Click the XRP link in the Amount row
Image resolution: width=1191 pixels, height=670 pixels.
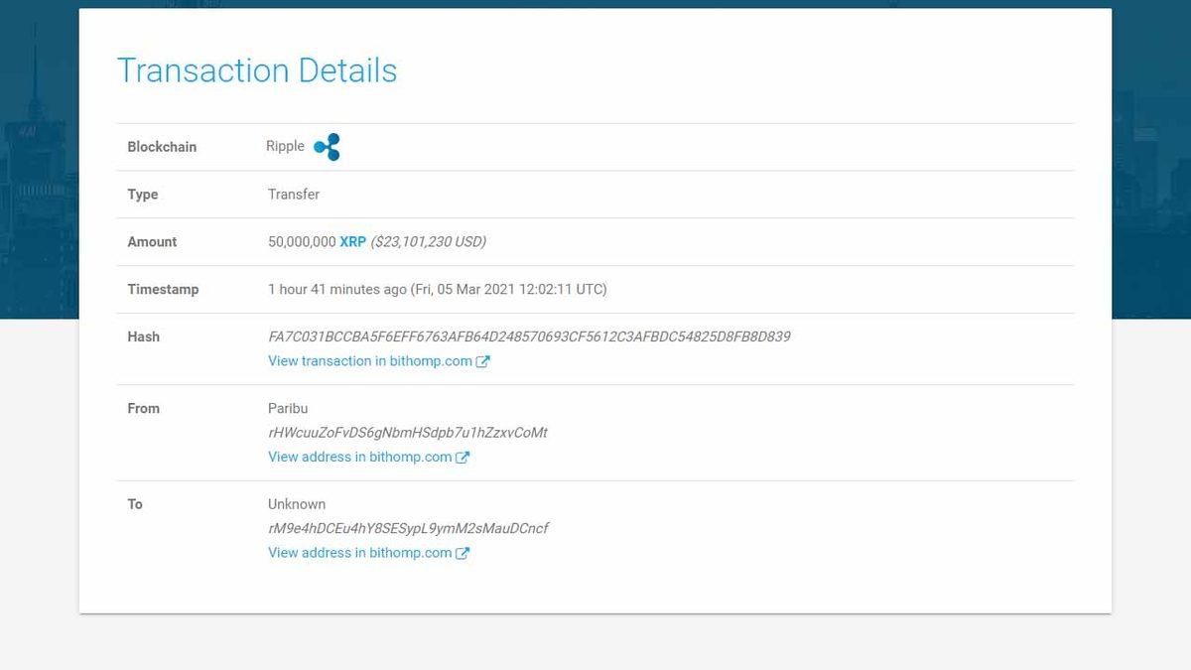click(352, 241)
